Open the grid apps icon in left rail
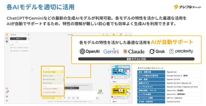 point(7,96)
